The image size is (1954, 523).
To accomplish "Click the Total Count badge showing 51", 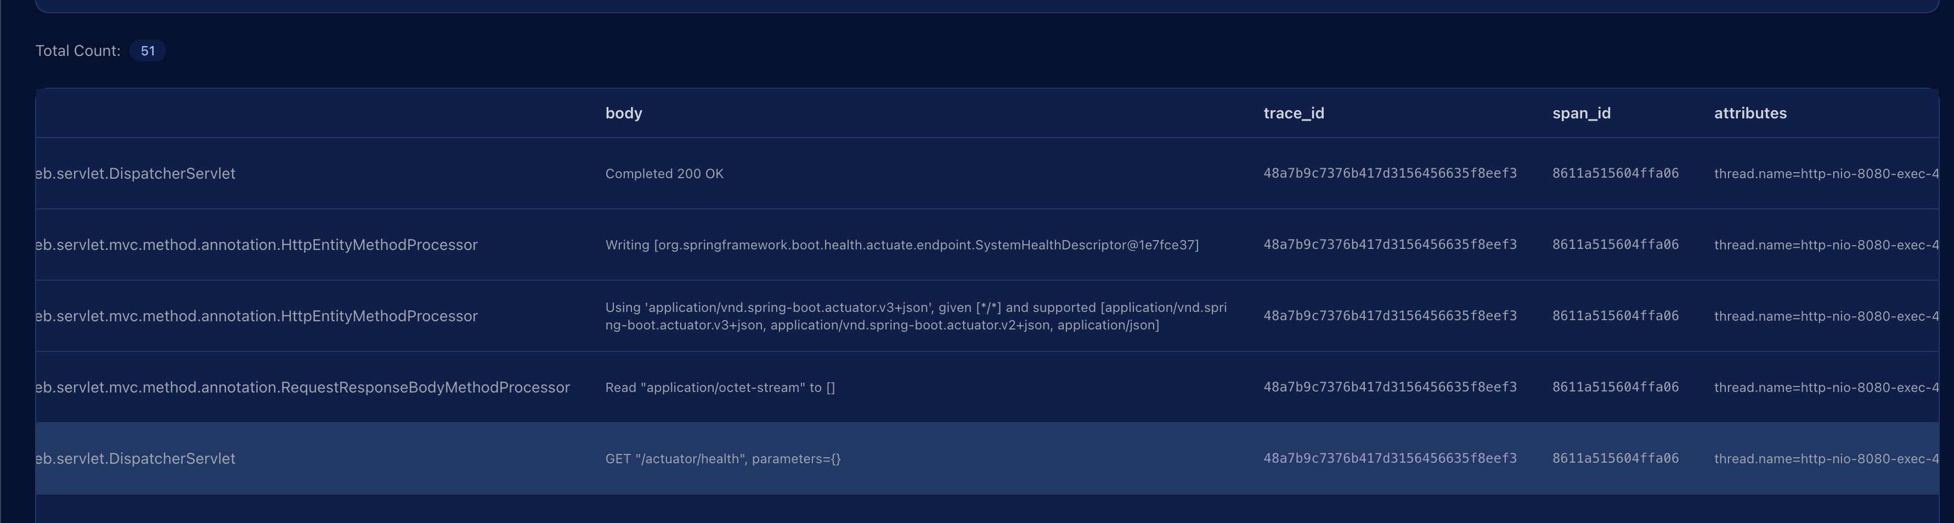I will click(x=147, y=51).
